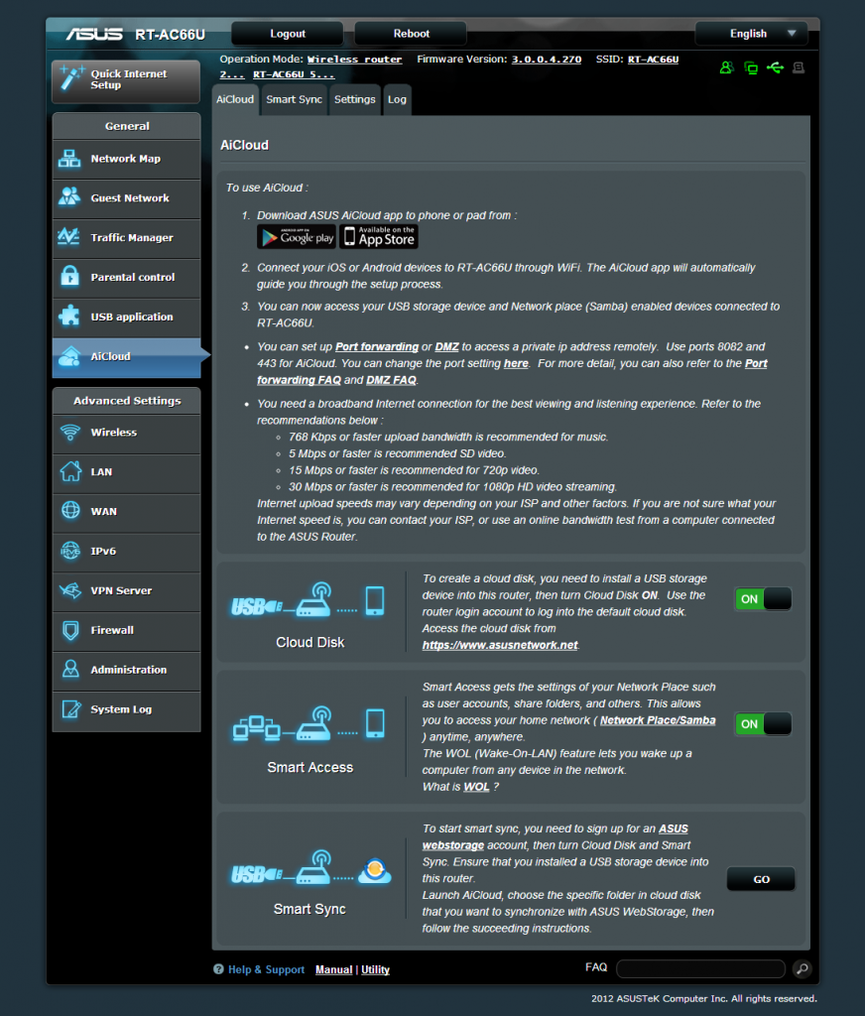Open System Log page
The image size is (865, 1016).
(126, 709)
